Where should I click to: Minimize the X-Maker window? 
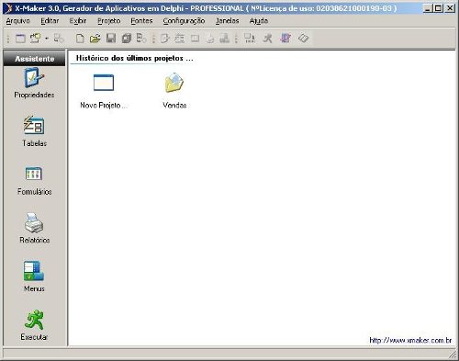point(428,8)
